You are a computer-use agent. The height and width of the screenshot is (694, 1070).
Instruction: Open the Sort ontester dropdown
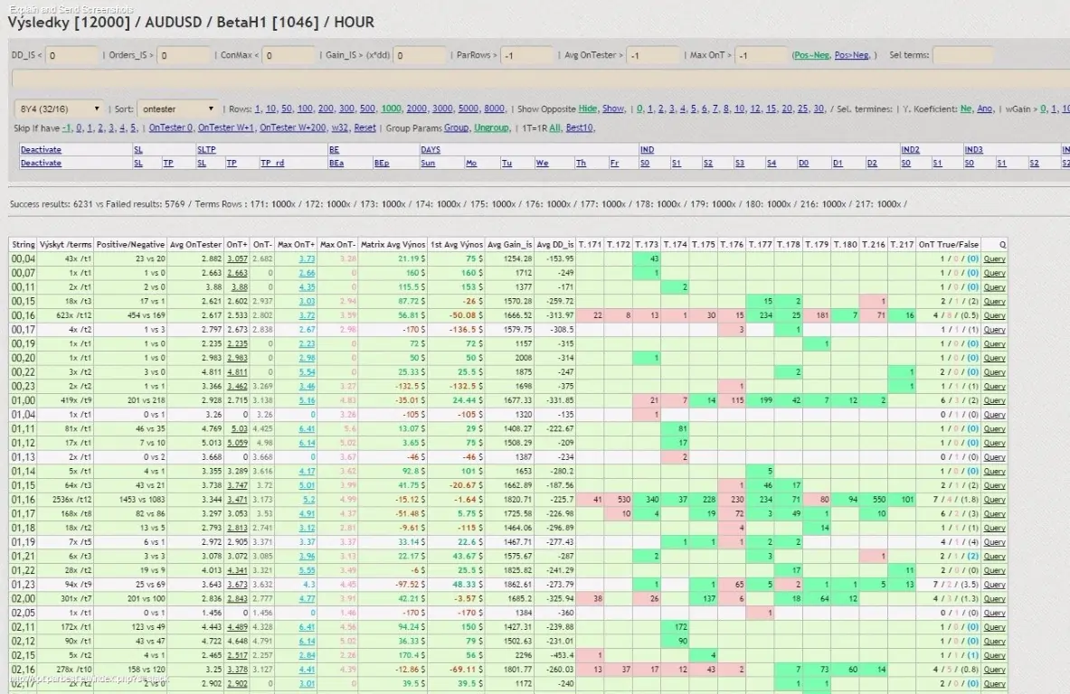pyautogui.click(x=178, y=109)
